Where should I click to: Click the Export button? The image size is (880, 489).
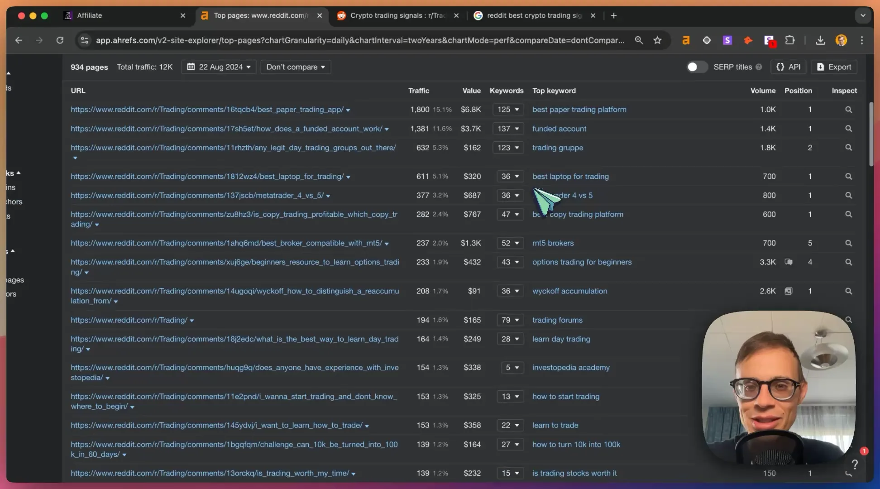[834, 67]
